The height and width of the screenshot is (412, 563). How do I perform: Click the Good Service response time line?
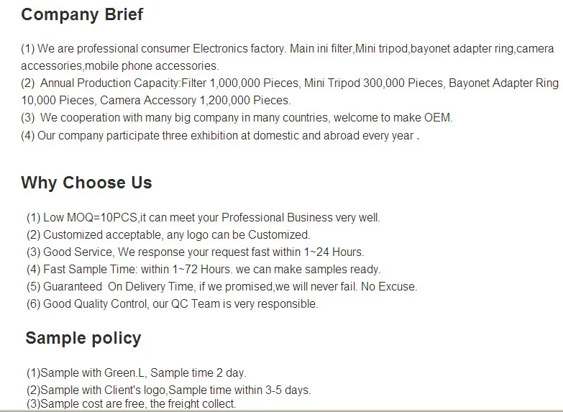point(195,252)
